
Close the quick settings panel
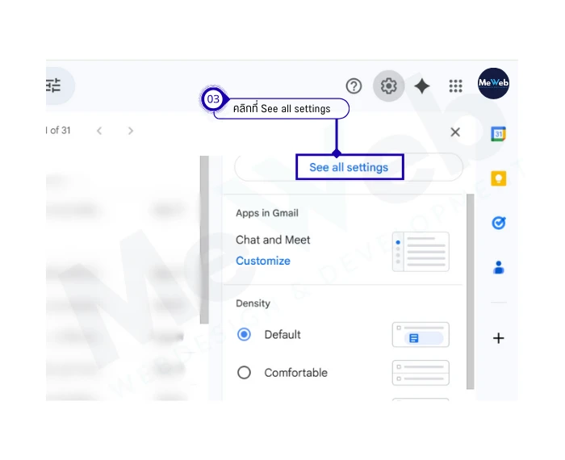(455, 132)
